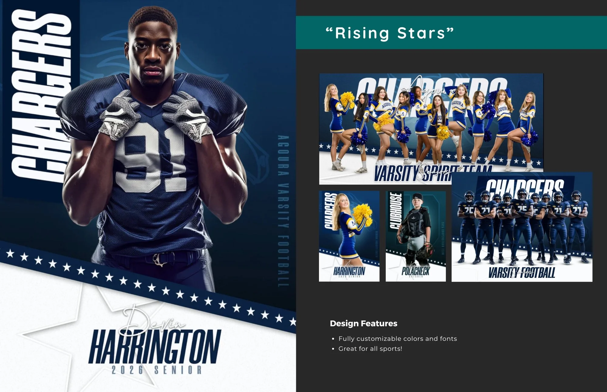Open the Harrington cheerleader individual poster thumbnail
Screen dimensions: 607x392
tap(349, 236)
